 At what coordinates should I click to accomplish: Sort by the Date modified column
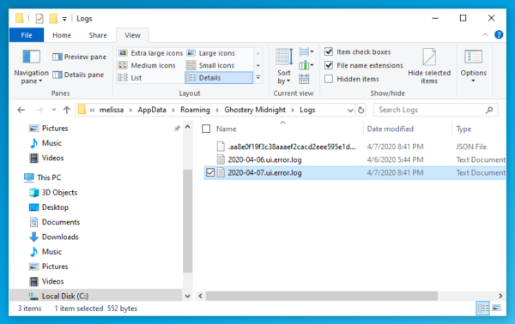[x=391, y=129]
